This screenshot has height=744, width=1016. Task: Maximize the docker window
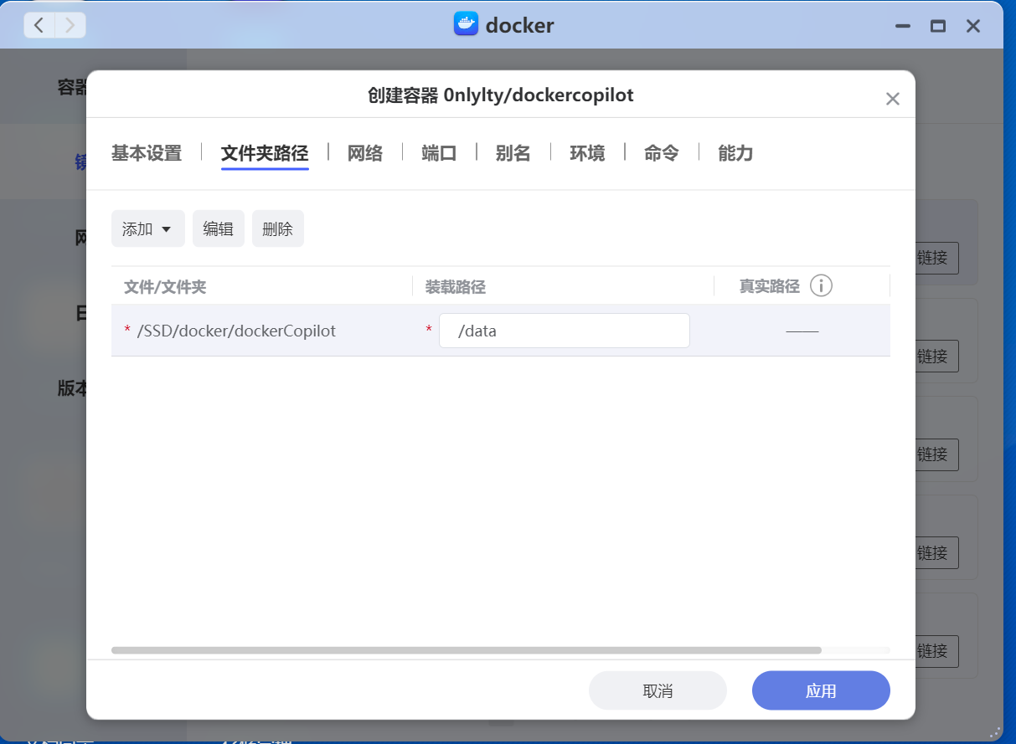pyautogui.click(x=937, y=26)
